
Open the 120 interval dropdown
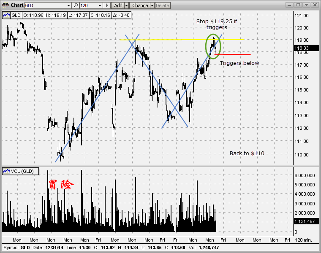[x=100, y=5]
